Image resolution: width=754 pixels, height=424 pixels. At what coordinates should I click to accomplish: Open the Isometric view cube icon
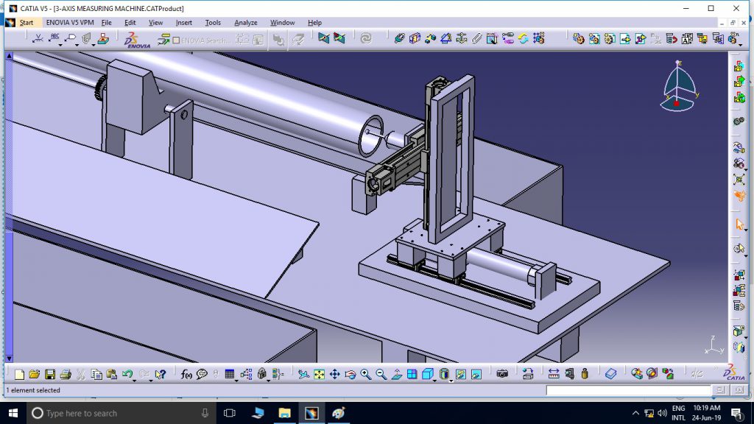click(x=427, y=374)
